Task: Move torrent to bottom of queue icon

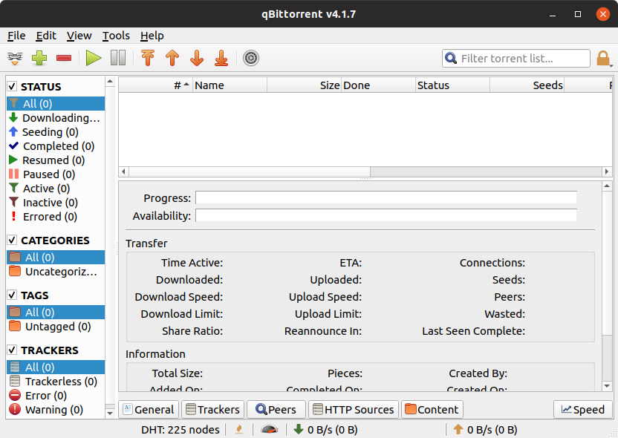Action: coord(221,58)
